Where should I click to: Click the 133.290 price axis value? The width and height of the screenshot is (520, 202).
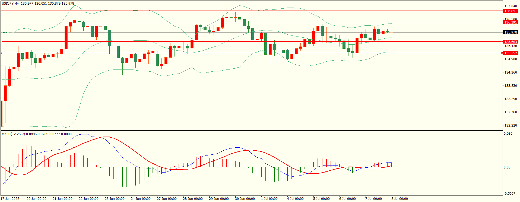511,99
